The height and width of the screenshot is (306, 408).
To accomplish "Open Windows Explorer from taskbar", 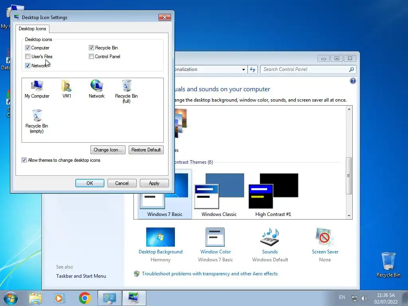I will click(35, 298).
